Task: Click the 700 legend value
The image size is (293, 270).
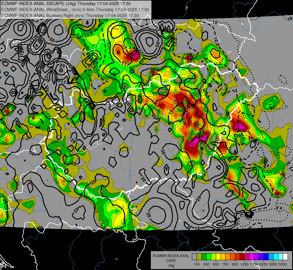Action: coord(226,264)
